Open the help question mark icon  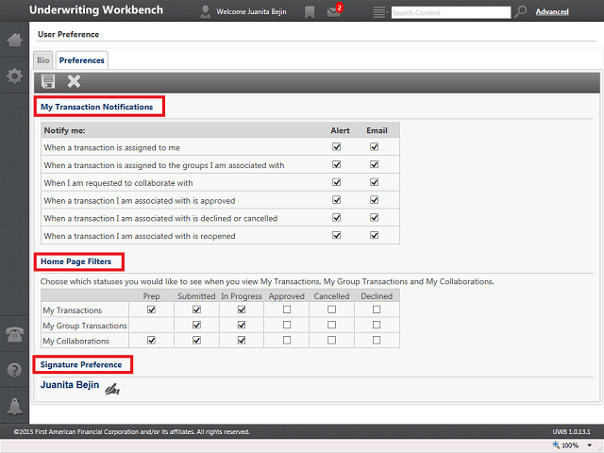tap(15, 370)
